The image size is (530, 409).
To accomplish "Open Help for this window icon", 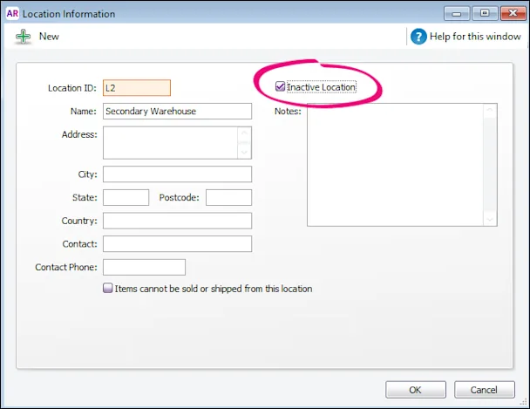I will 418,37.
